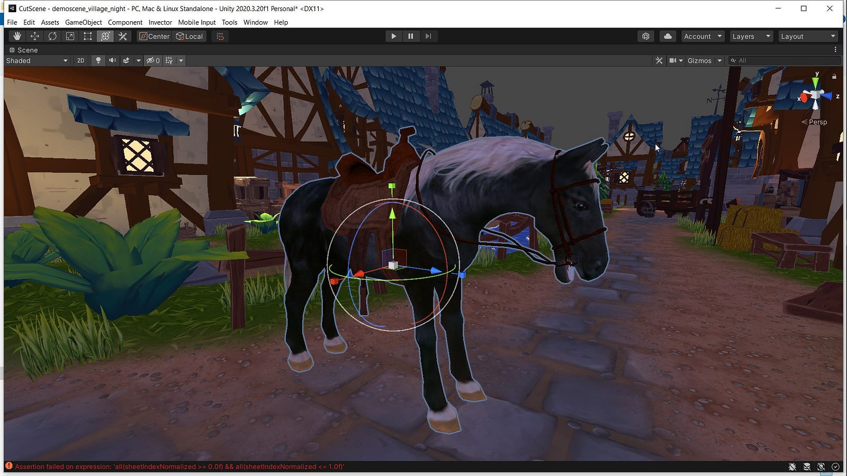Toggle the gizmo rotation lock icon
The image size is (847, 476).
[834, 77]
